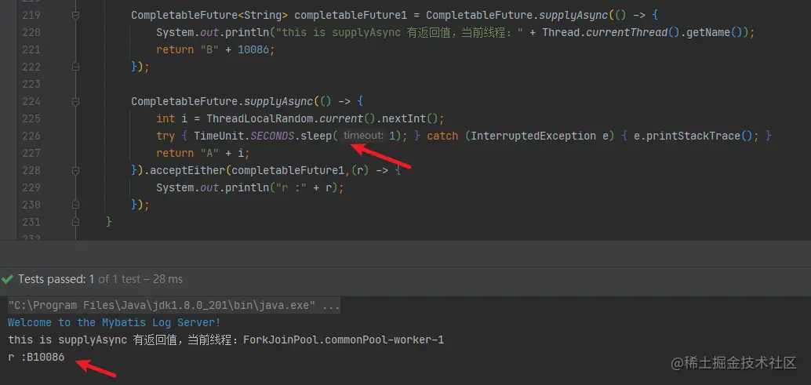Click the 'of 1 test – 28 ms' text
This screenshot has width=811, height=385.
140,279
